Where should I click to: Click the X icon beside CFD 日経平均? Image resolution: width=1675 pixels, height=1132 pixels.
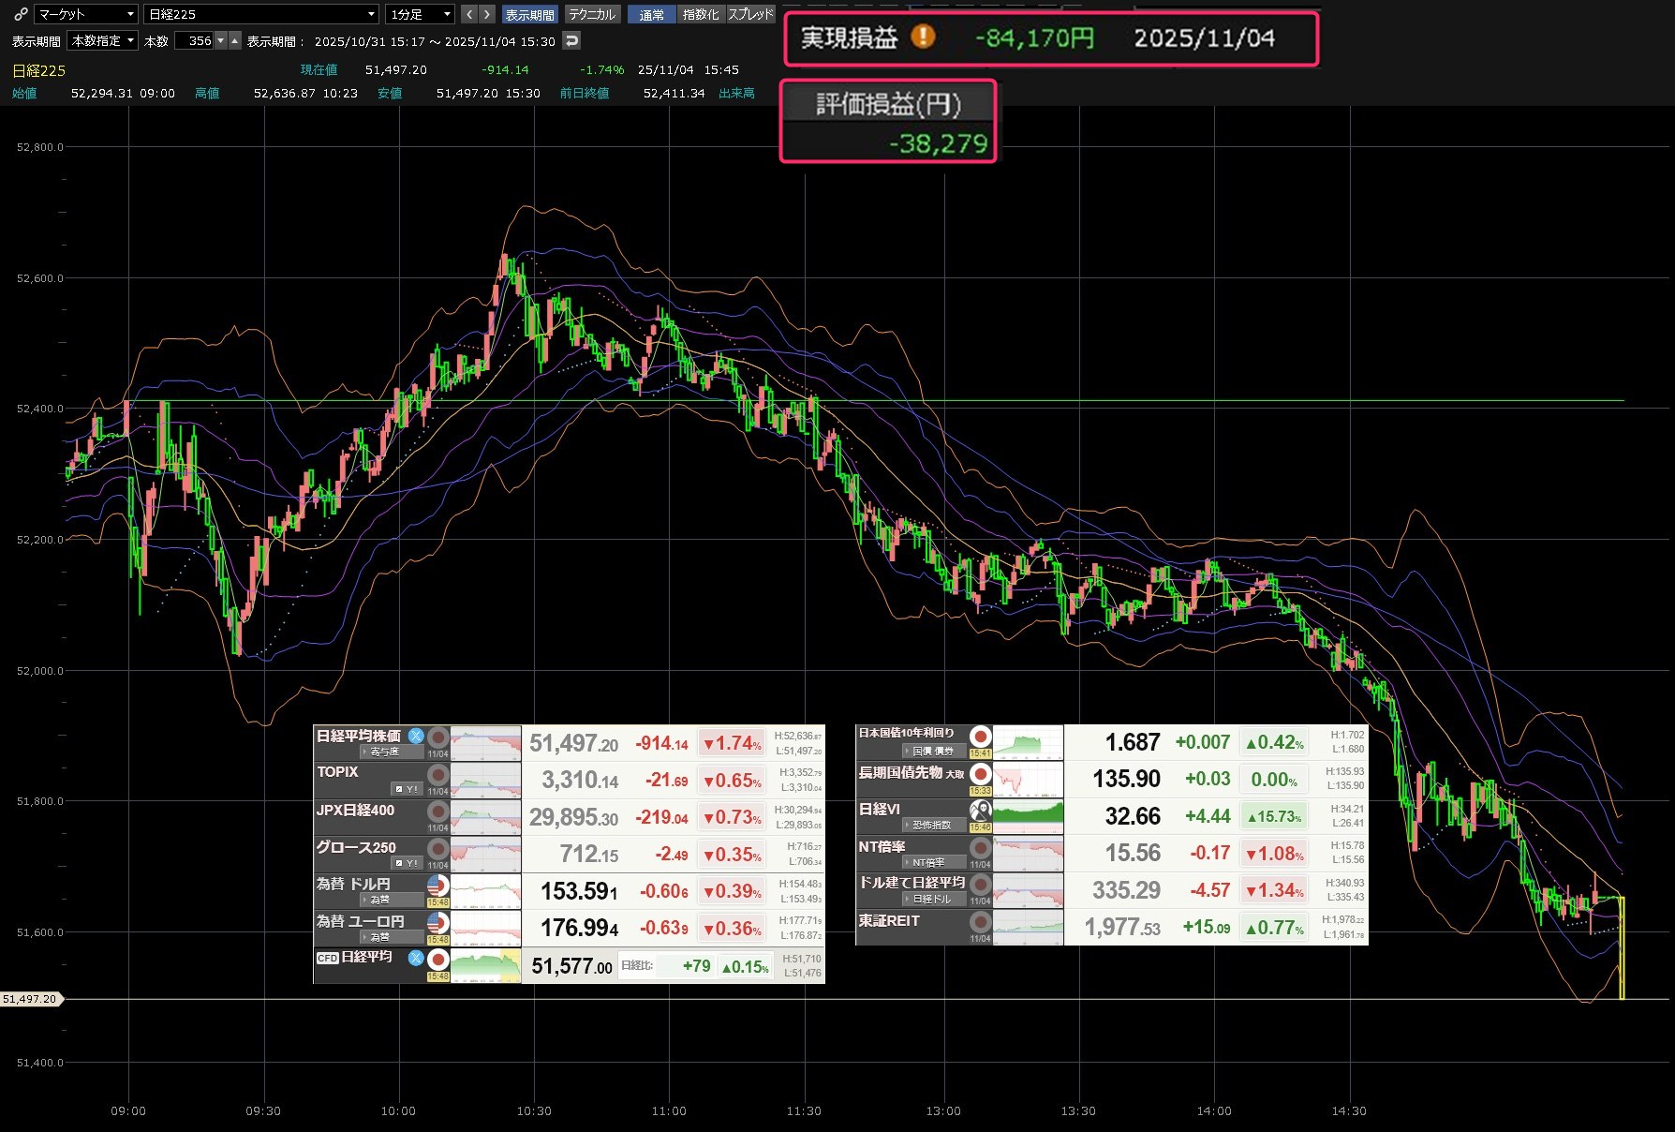pos(416,958)
